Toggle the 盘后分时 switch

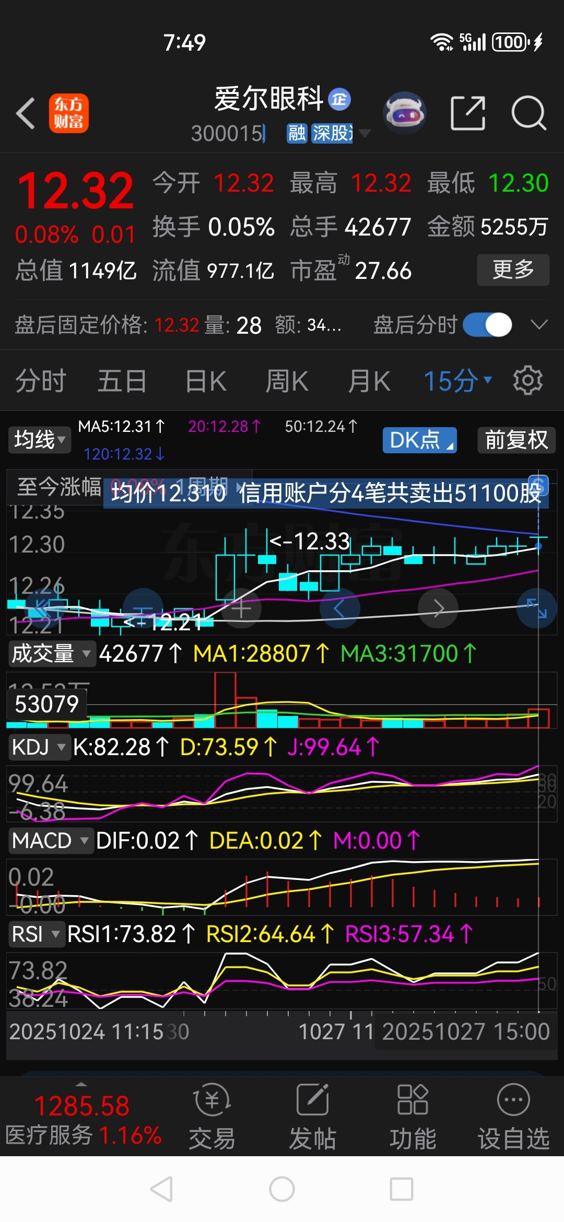tap(487, 325)
